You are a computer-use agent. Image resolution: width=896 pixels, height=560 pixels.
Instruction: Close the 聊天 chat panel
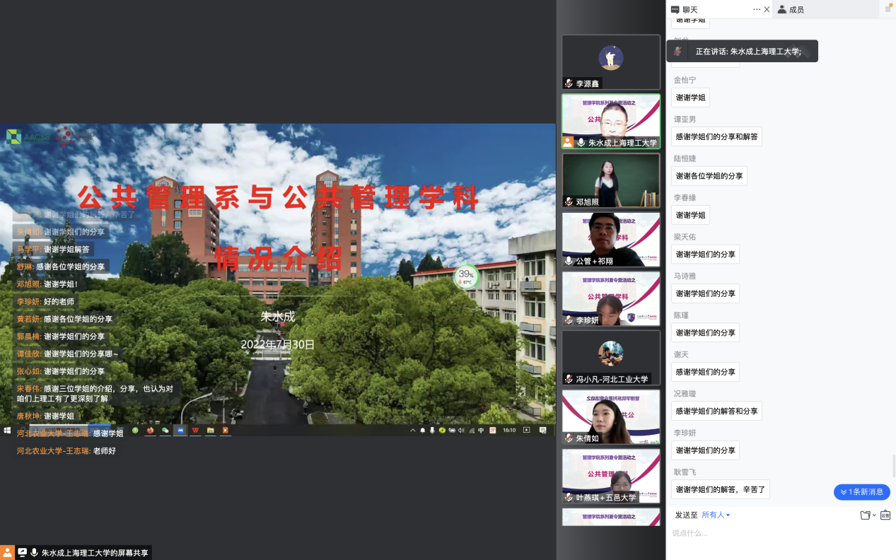pos(767,9)
